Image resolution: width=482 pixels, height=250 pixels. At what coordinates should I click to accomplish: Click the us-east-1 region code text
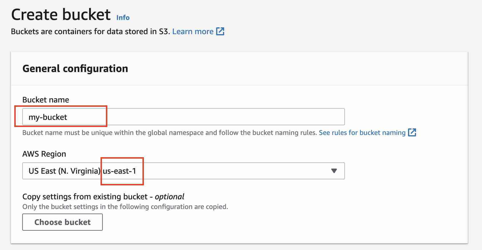(119, 171)
